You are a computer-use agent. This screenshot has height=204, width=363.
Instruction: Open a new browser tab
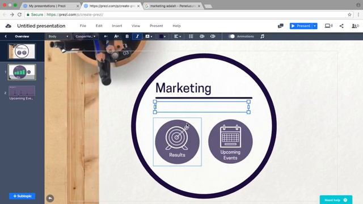(208, 6)
